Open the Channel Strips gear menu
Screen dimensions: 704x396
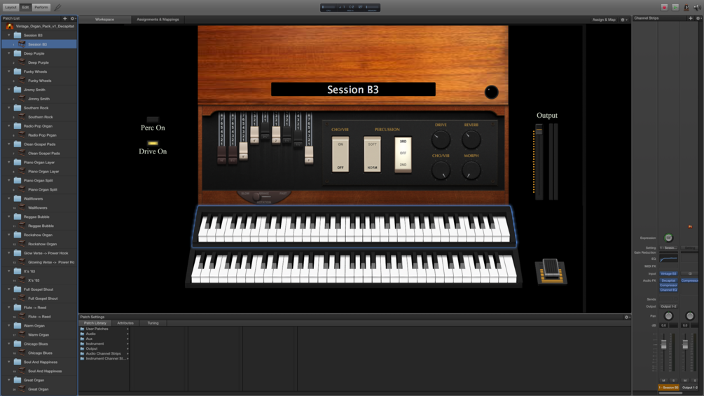click(x=698, y=18)
